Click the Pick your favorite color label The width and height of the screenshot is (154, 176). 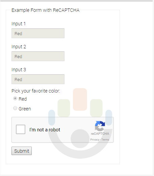pos(36,91)
